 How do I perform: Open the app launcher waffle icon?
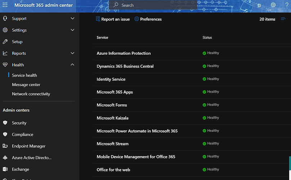click(x=5, y=5)
